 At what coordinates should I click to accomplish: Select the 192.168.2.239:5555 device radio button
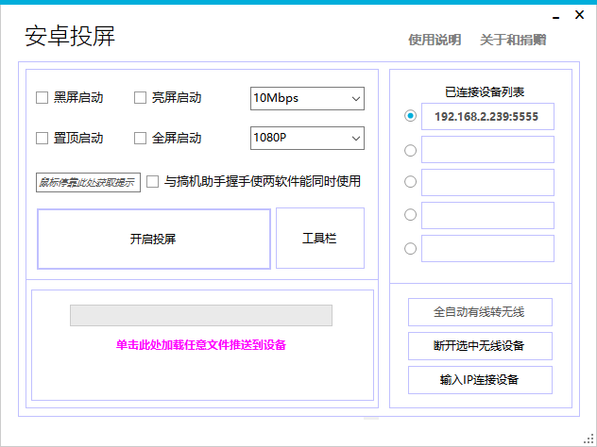point(410,116)
